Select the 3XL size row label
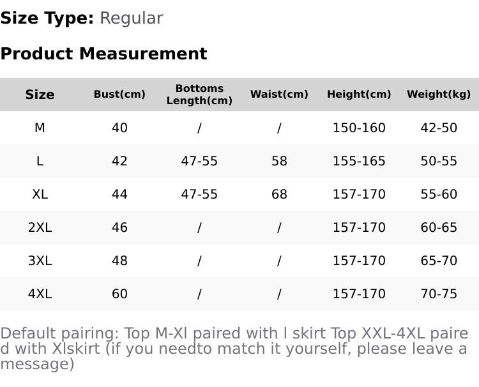 (x=40, y=261)
